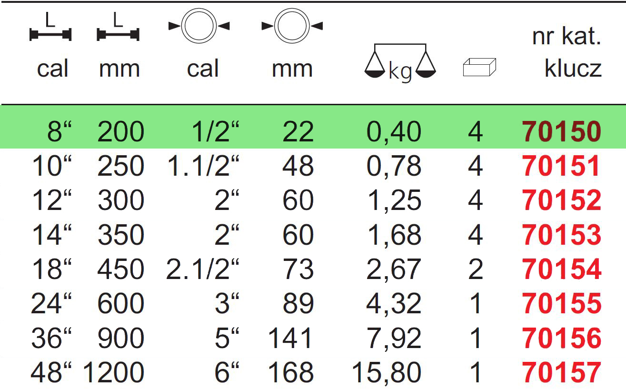Select catalog number 70152
This screenshot has height=389, width=626.
pyautogui.click(x=562, y=200)
